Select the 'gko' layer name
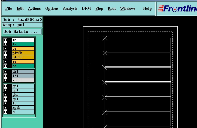This screenshot has width=197, height=128. [x=23, y=95]
